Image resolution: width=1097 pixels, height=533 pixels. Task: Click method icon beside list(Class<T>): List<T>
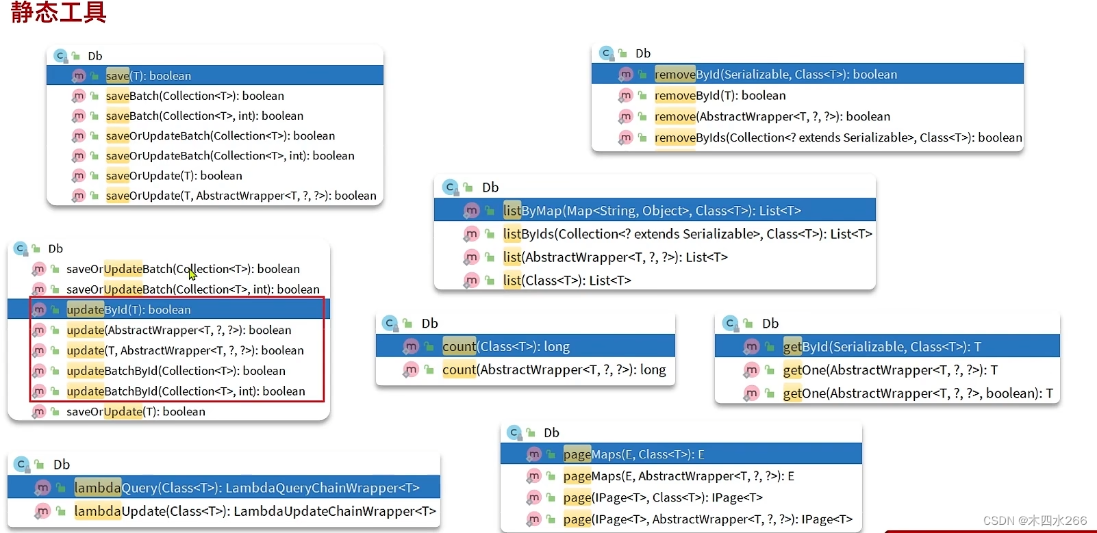471,280
